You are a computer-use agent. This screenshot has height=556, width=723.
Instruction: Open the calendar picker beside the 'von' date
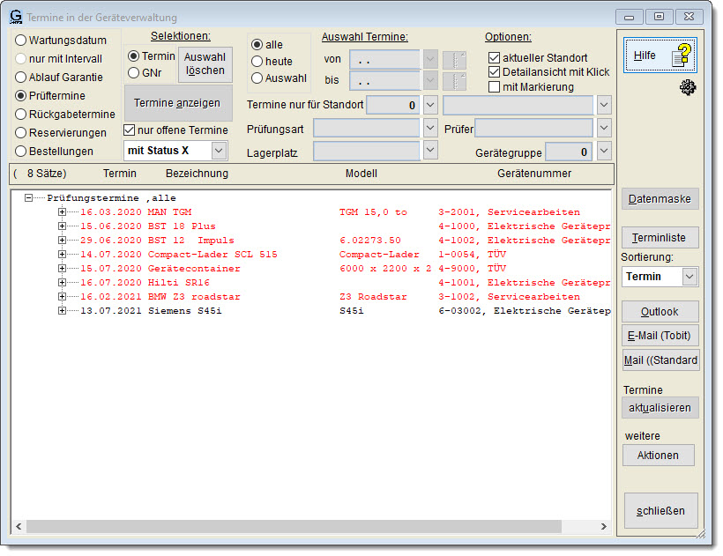tap(454, 60)
